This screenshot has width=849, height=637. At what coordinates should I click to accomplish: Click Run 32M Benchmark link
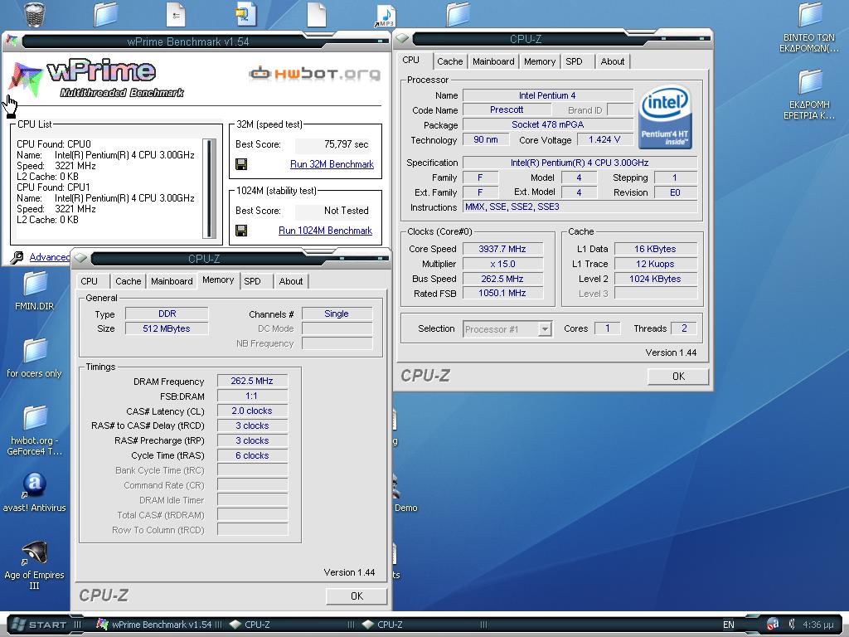click(x=332, y=164)
